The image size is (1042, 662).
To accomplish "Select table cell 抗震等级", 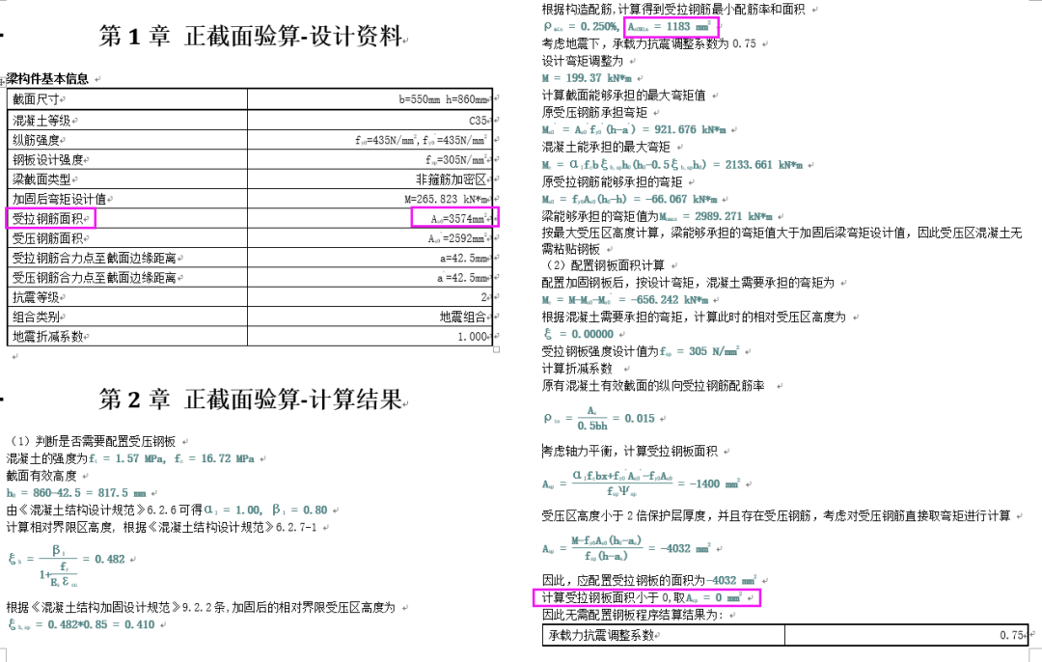I will (x=127, y=297).
